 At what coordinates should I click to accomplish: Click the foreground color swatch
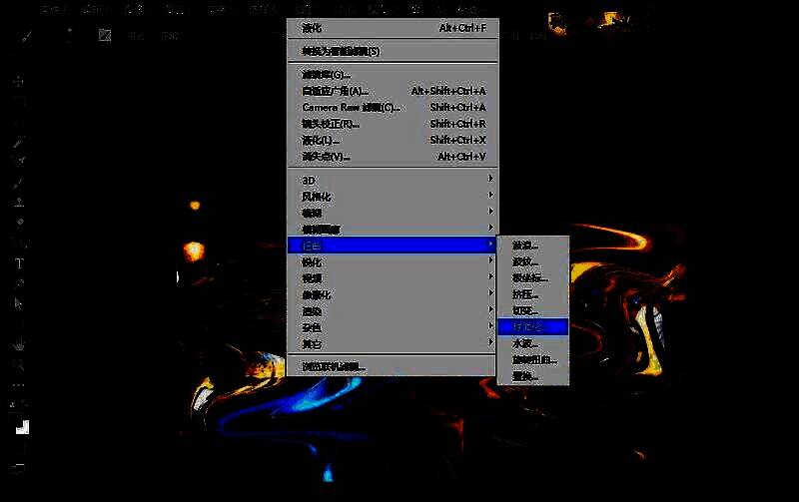pyautogui.click(x=19, y=426)
